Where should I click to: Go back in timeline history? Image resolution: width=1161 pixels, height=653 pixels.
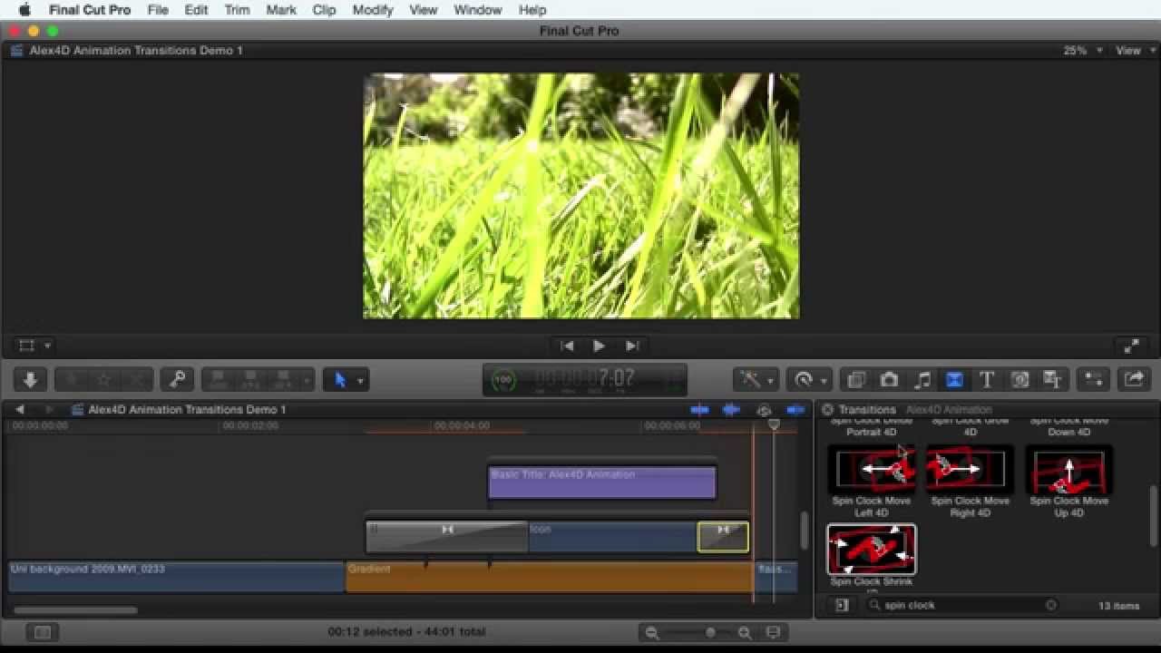19,410
